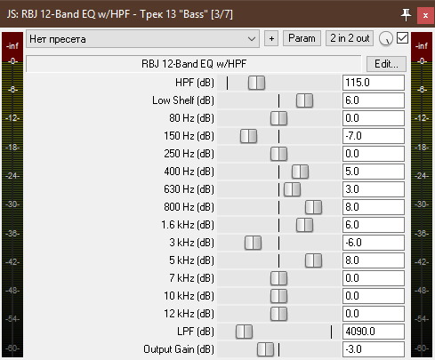The width and height of the screenshot is (435, 360).
Task: Click the 800 Hz value field
Action: (374, 207)
